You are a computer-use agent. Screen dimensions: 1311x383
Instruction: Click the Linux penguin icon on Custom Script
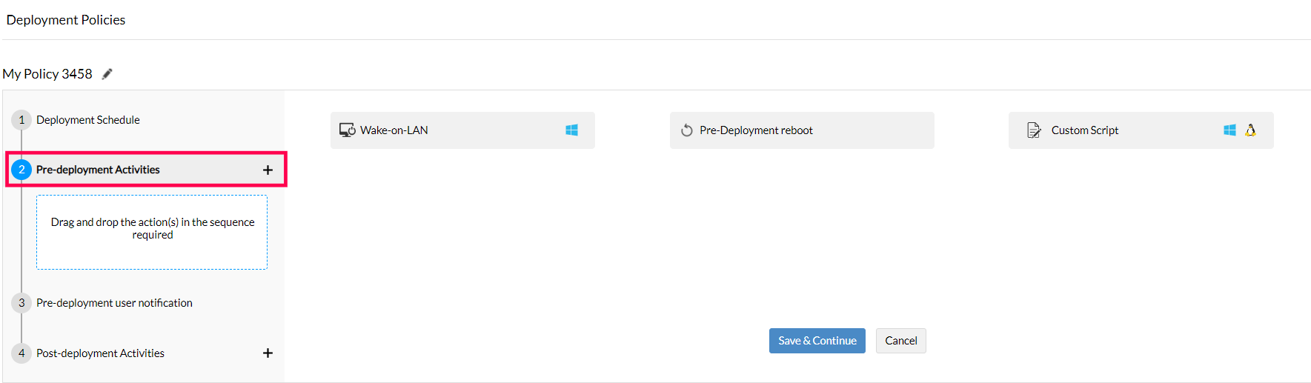pyautogui.click(x=1251, y=130)
